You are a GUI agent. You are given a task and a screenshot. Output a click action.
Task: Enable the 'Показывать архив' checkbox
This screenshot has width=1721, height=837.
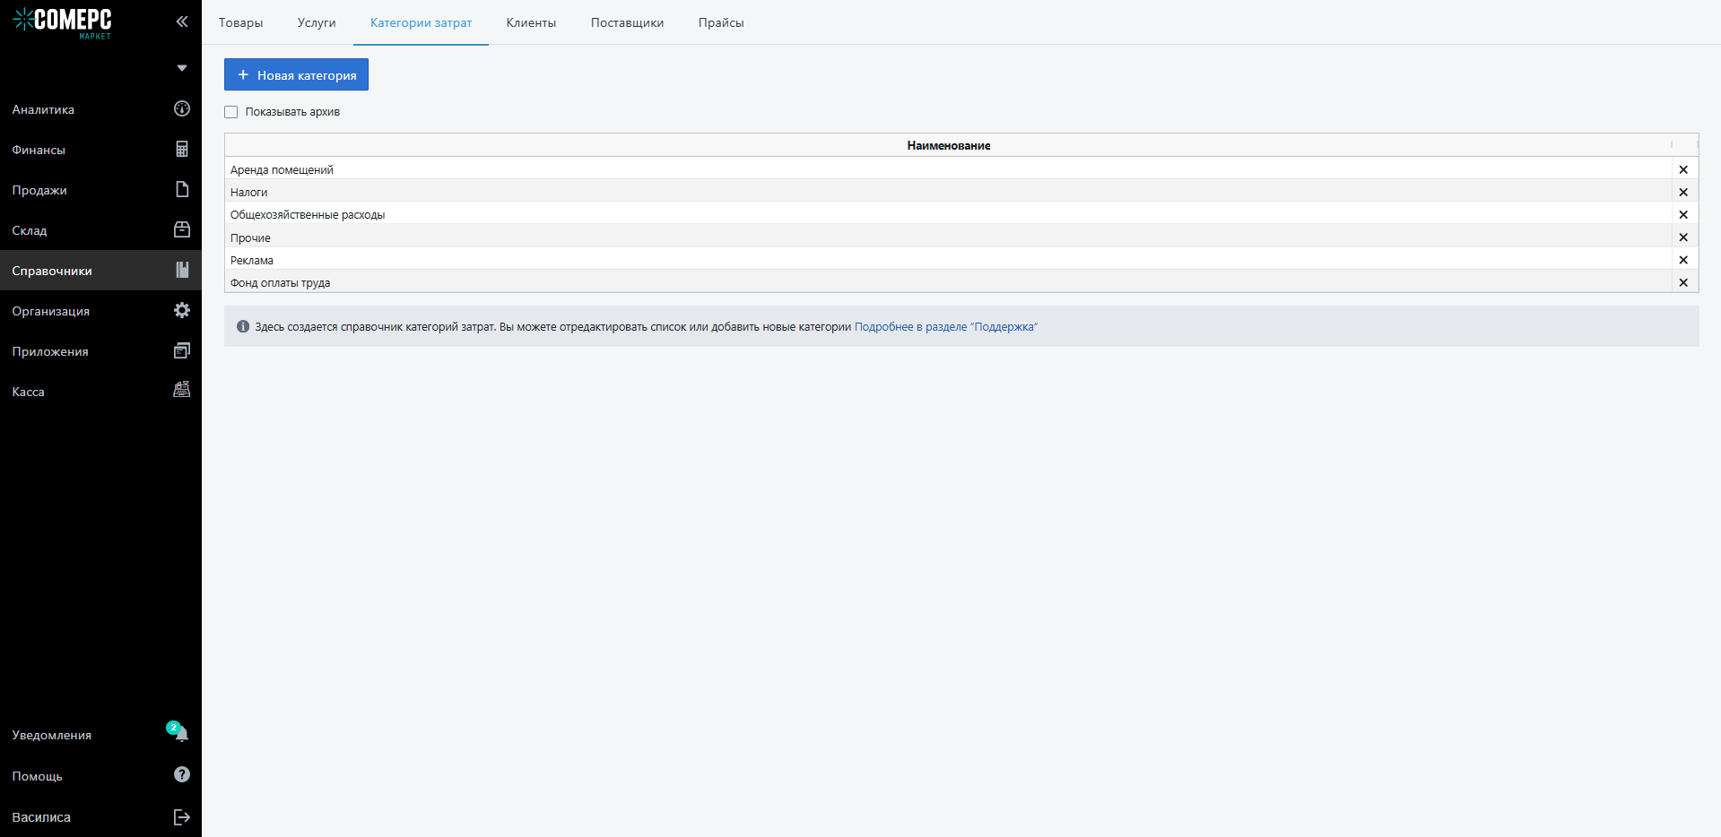231,112
